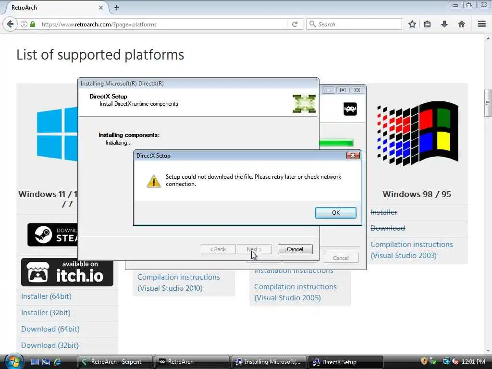
Task: Open Compilation instructions (Visual Studio 2010) link
Action: point(179,283)
